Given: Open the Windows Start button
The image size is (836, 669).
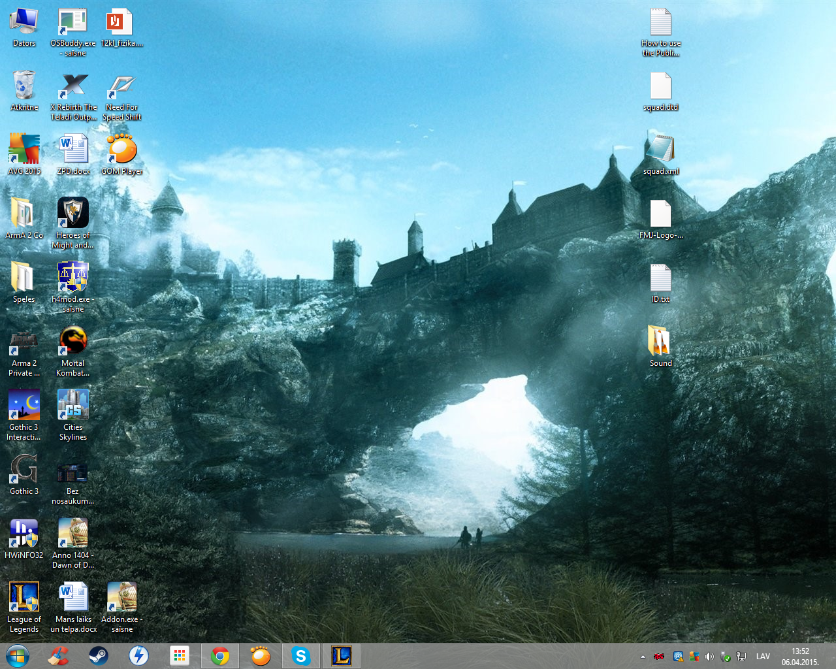Looking at the screenshot, I should (x=18, y=655).
